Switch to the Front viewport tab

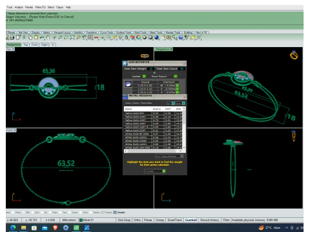coord(35,44)
